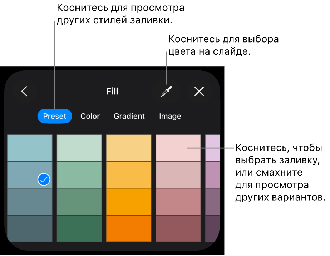Viewport: 330px width, 256px height.
Task: Click the eyedropper color picker icon
Action: pos(166,92)
